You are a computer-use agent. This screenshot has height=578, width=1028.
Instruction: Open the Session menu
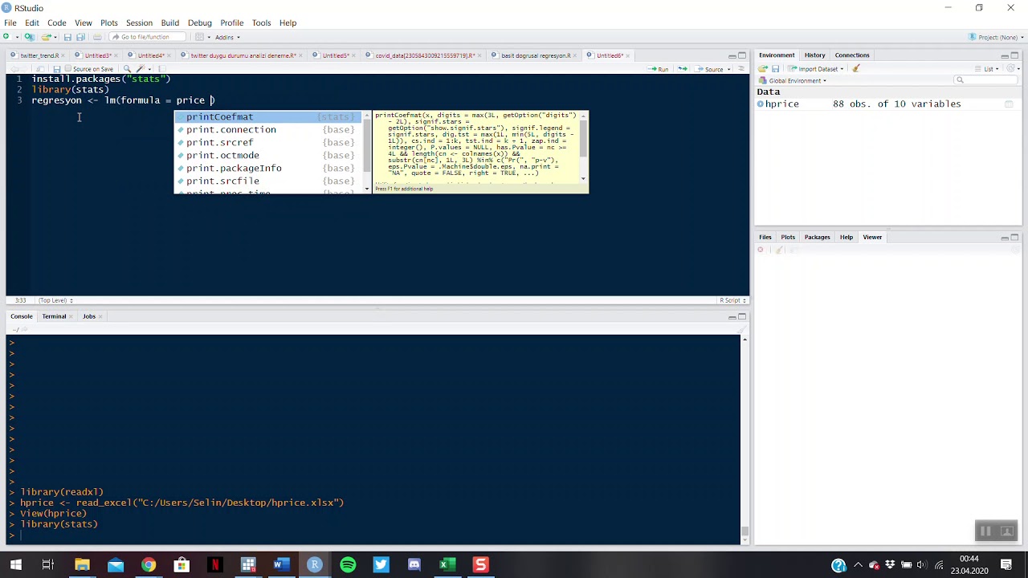(139, 22)
